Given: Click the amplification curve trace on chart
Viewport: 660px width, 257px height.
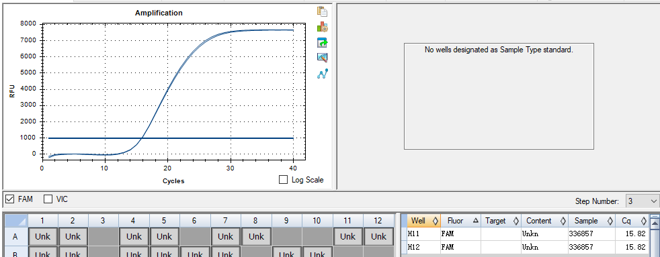Looking at the screenshot, I should (167, 89).
